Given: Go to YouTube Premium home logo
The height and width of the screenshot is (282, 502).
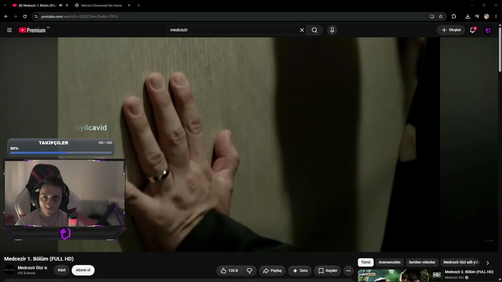Looking at the screenshot, I should click(x=32, y=30).
